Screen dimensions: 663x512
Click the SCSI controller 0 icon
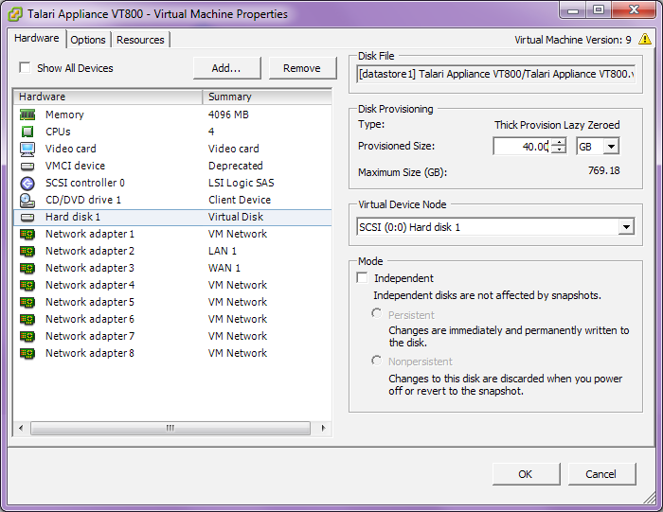[27, 183]
